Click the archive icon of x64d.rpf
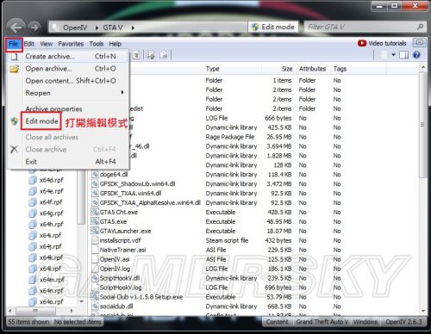The height and width of the screenshot is (334, 431). (x=33, y=180)
